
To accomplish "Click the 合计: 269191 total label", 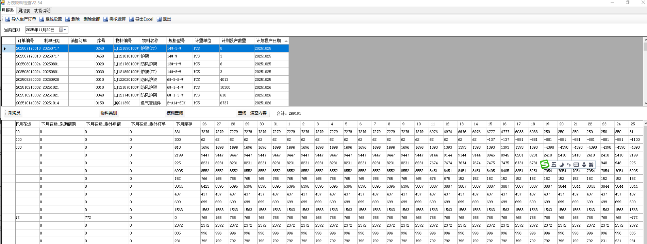I will (288, 114).
